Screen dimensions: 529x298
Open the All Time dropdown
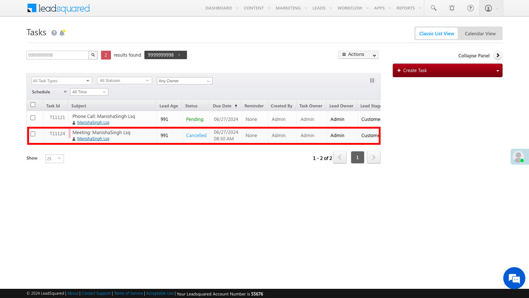(x=89, y=92)
